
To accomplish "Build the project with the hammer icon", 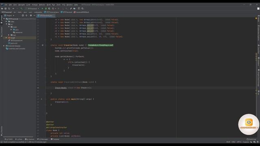I will 22,9.
